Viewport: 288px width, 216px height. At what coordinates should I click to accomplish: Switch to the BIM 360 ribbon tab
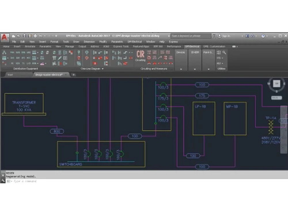(x=158, y=47)
